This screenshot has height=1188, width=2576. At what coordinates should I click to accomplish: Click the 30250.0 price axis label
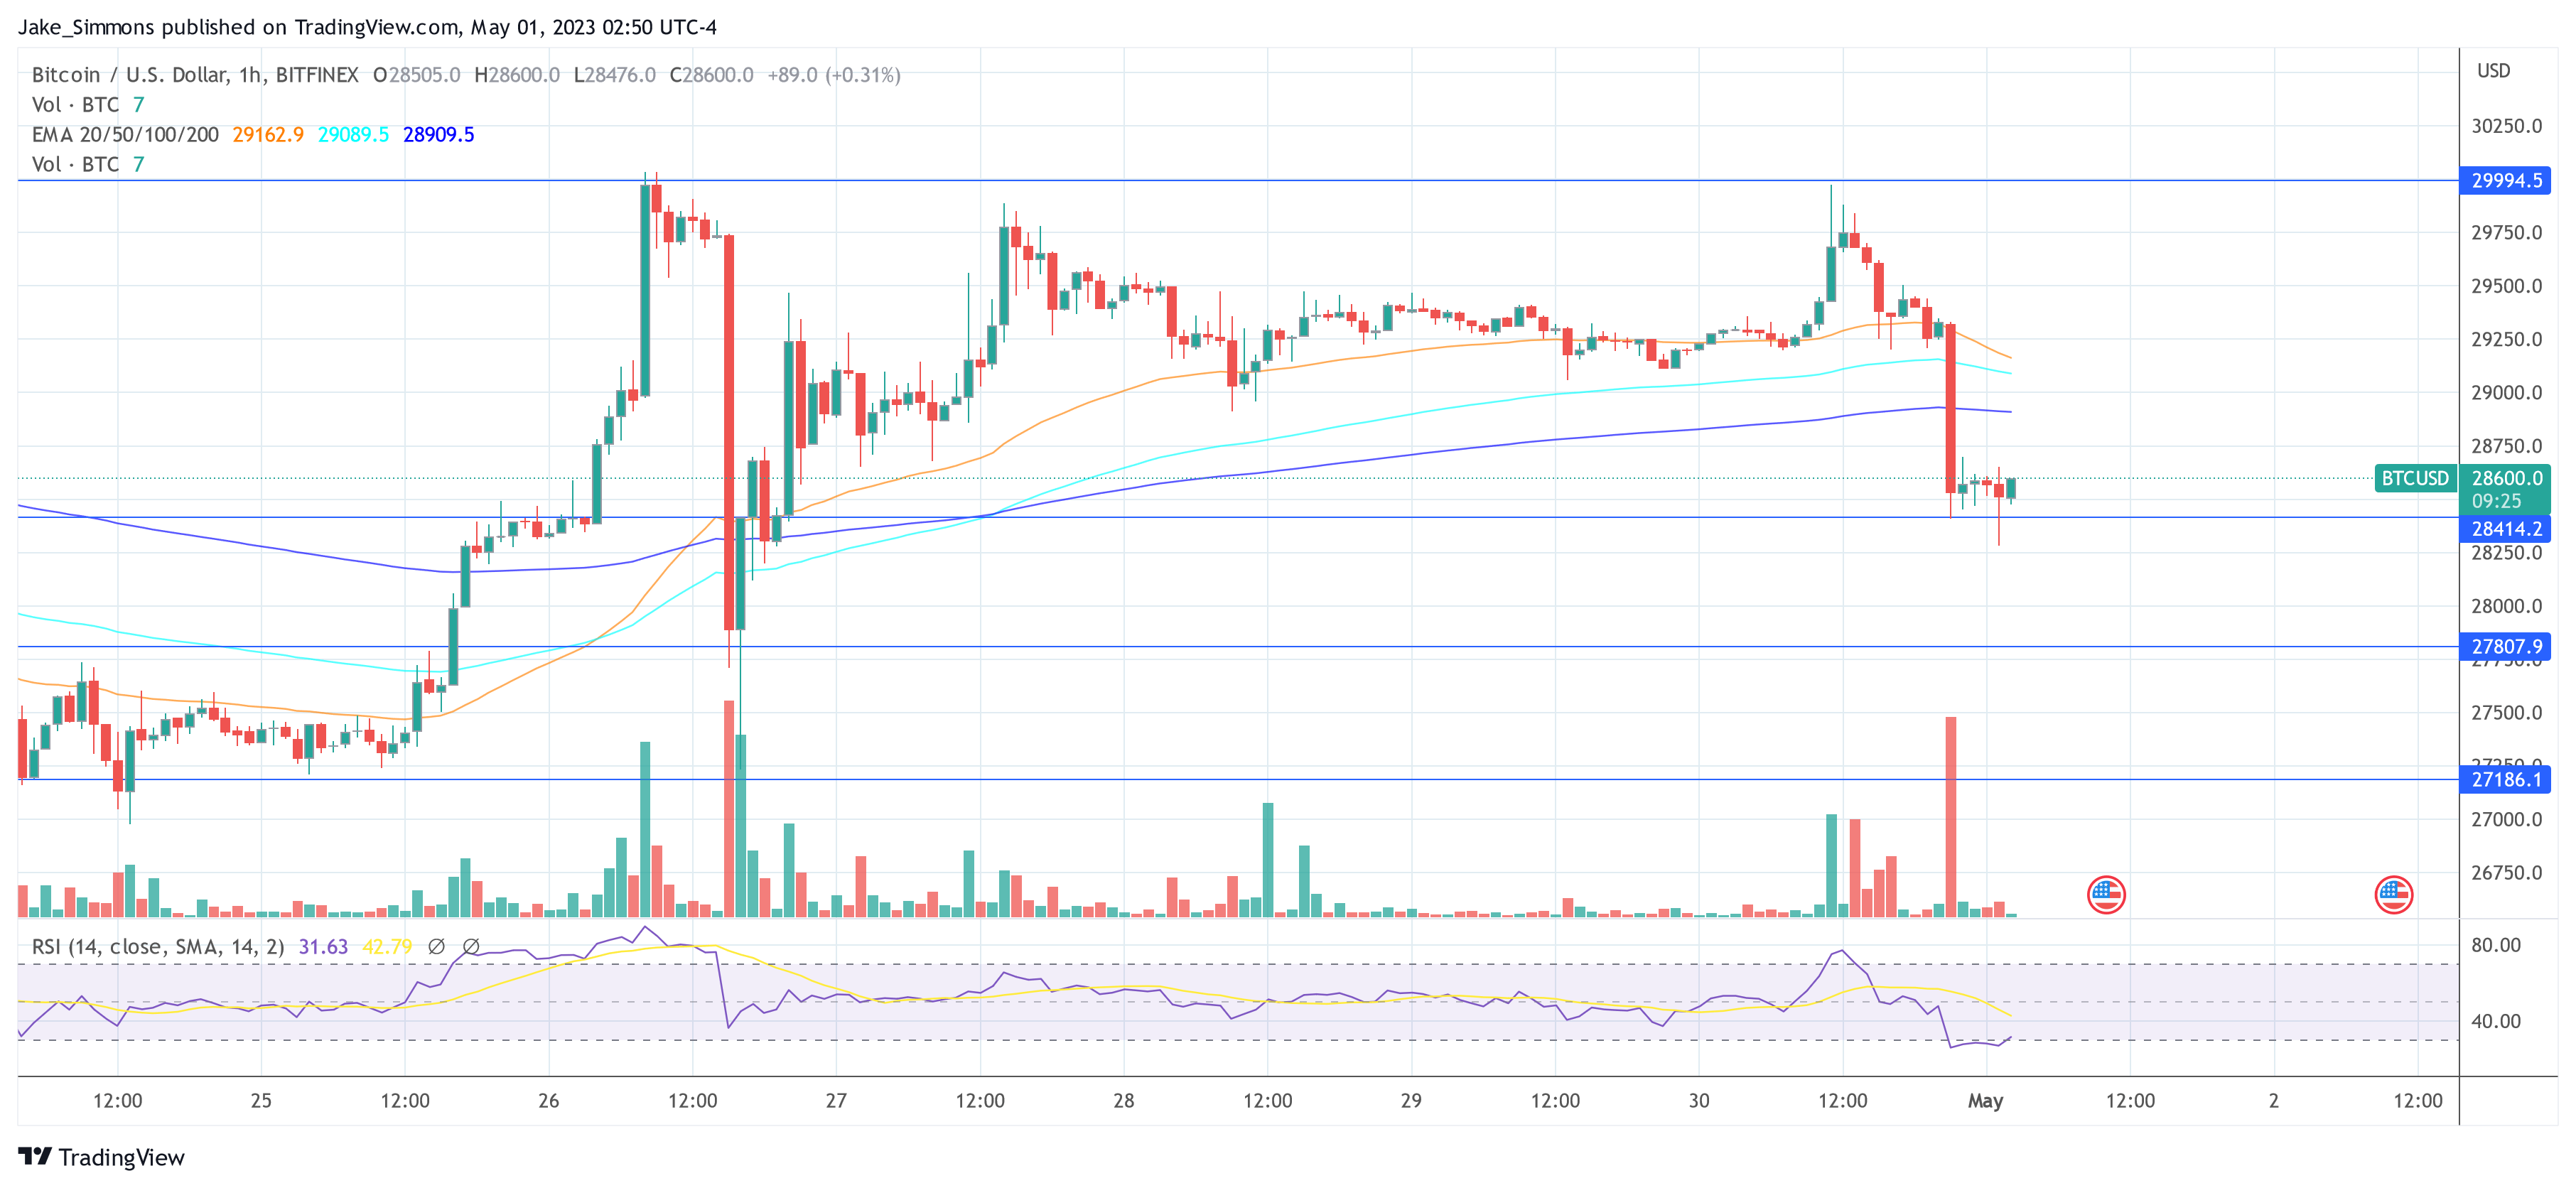tap(2506, 126)
